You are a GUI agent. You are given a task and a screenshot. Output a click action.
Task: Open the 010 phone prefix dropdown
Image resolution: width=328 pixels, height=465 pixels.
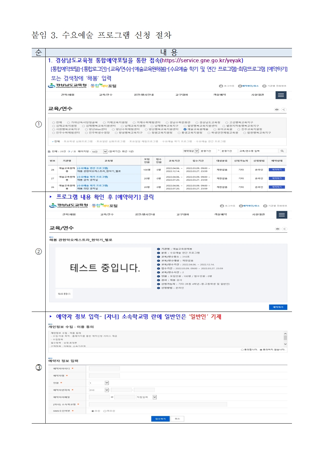[99, 390]
